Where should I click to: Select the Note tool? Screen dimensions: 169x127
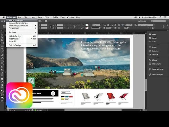coord(2,79)
